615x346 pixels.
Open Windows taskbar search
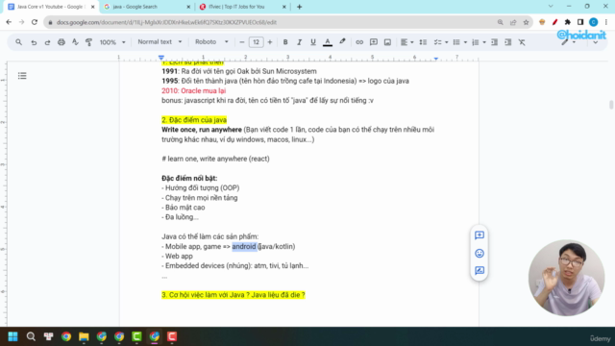31,336
